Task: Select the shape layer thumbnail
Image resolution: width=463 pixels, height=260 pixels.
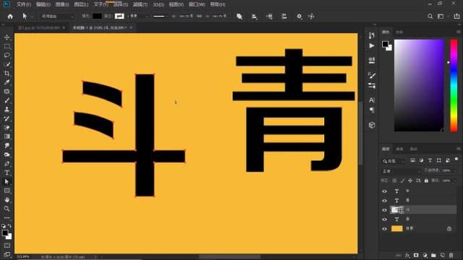Action: click(x=397, y=210)
